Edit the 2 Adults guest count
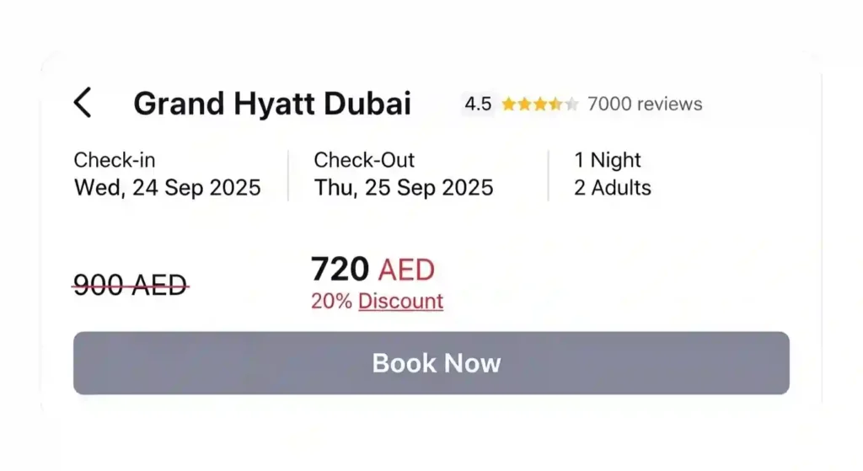Screen dimensions: 863x471 [x=613, y=187]
